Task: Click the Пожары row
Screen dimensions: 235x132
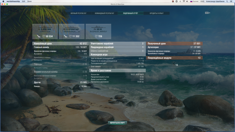Action: click(61, 86)
